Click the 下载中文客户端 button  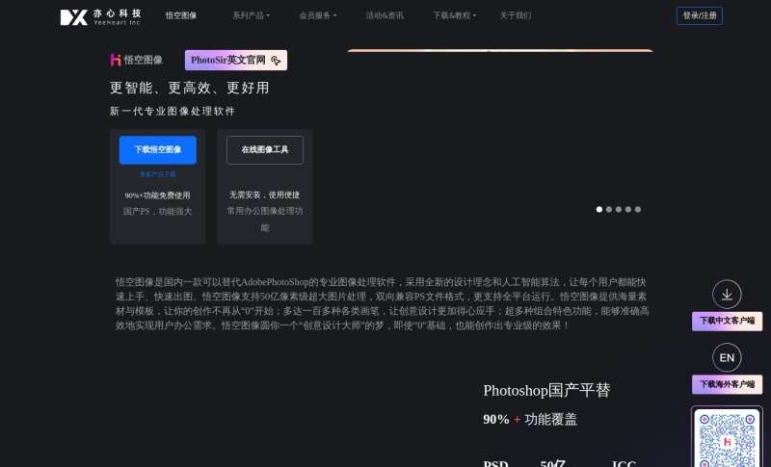coord(727,321)
